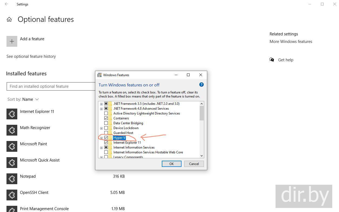This screenshot has height=212, width=339.
Task: Click the features list scrollbar down arrow
Action: [202, 156]
